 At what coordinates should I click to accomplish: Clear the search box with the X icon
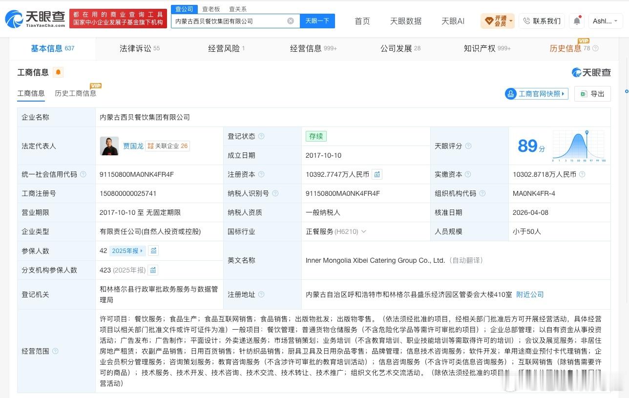tap(291, 21)
